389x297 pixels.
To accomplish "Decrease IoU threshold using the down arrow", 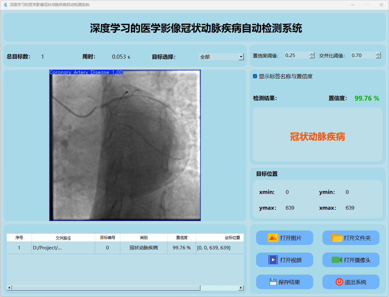I will (x=378, y=57).
